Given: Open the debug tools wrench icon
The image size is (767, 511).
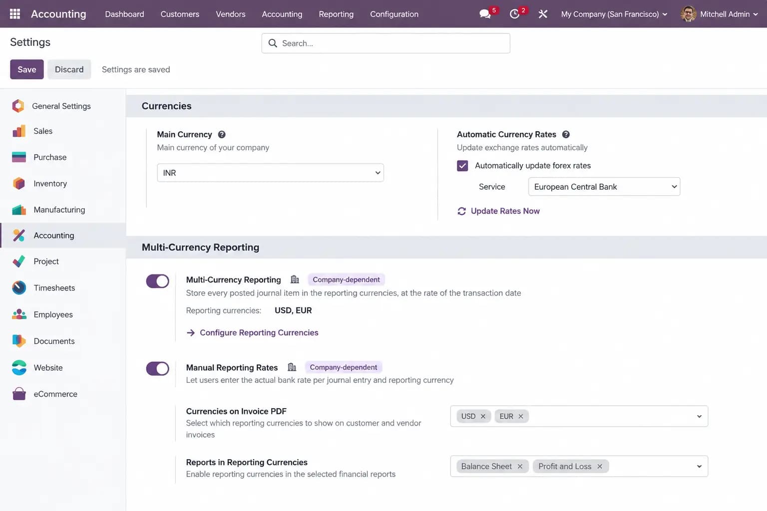Looking at the screenshot, I should (543, 14).
